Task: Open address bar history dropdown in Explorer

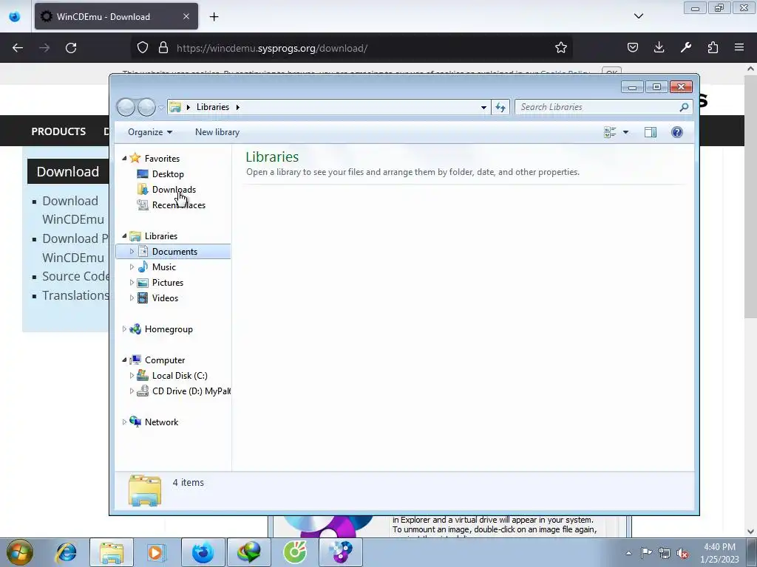Action: 483,107
